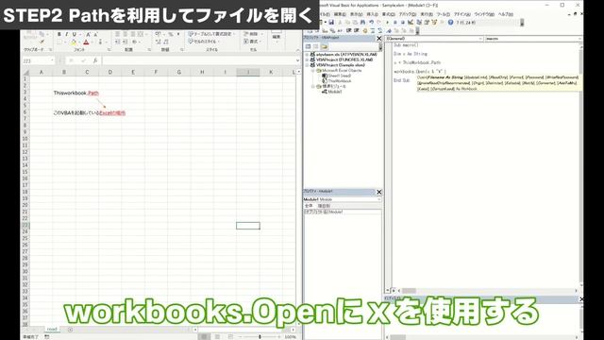Viewport: 604px width, 340px height.
Task: Collapse VBAProject (Sample.xlsm) node
Action: [307, 65]
